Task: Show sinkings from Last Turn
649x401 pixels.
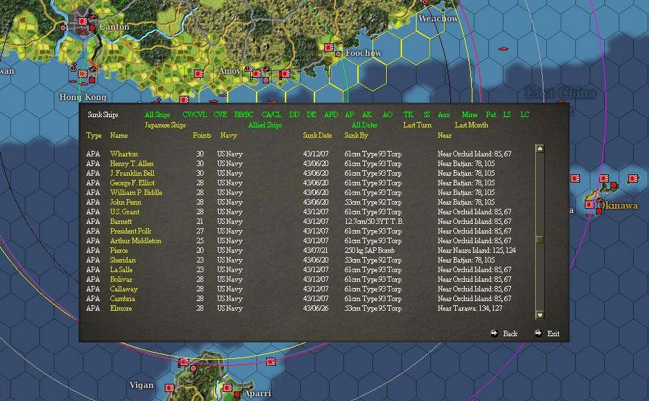Action: [x=417, y=125]
